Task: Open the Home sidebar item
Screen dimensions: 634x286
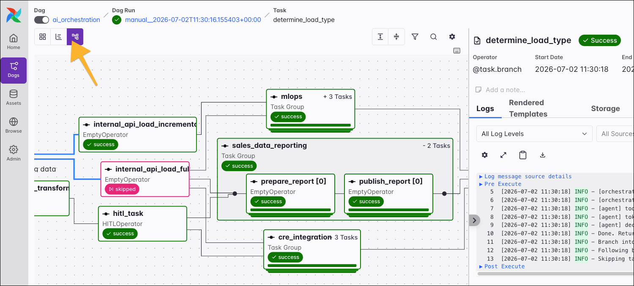Action: 14,41
